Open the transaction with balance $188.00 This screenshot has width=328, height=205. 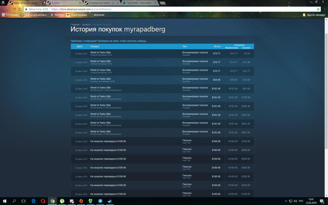[162, 97]
